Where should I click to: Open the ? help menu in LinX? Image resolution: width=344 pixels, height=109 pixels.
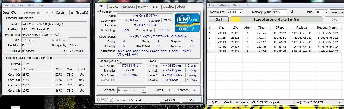247,5
